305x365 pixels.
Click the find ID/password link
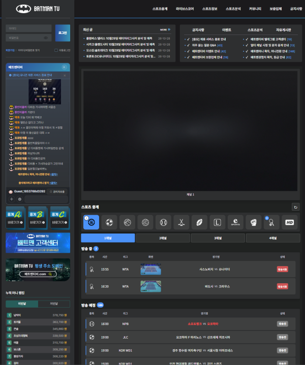(29, 50)
